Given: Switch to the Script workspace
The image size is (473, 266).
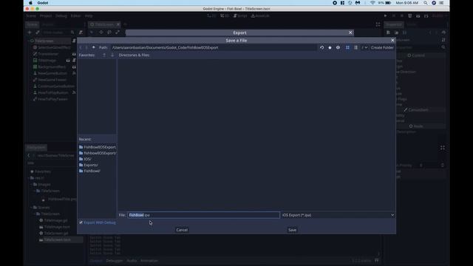Looking at the screenshot, I should tap(240, 16).
